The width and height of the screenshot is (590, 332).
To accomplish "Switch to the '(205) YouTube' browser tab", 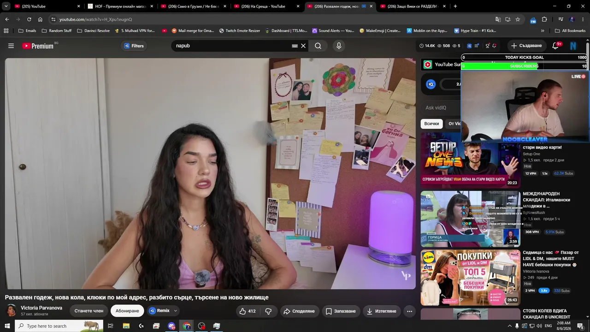I will [47, 6].
